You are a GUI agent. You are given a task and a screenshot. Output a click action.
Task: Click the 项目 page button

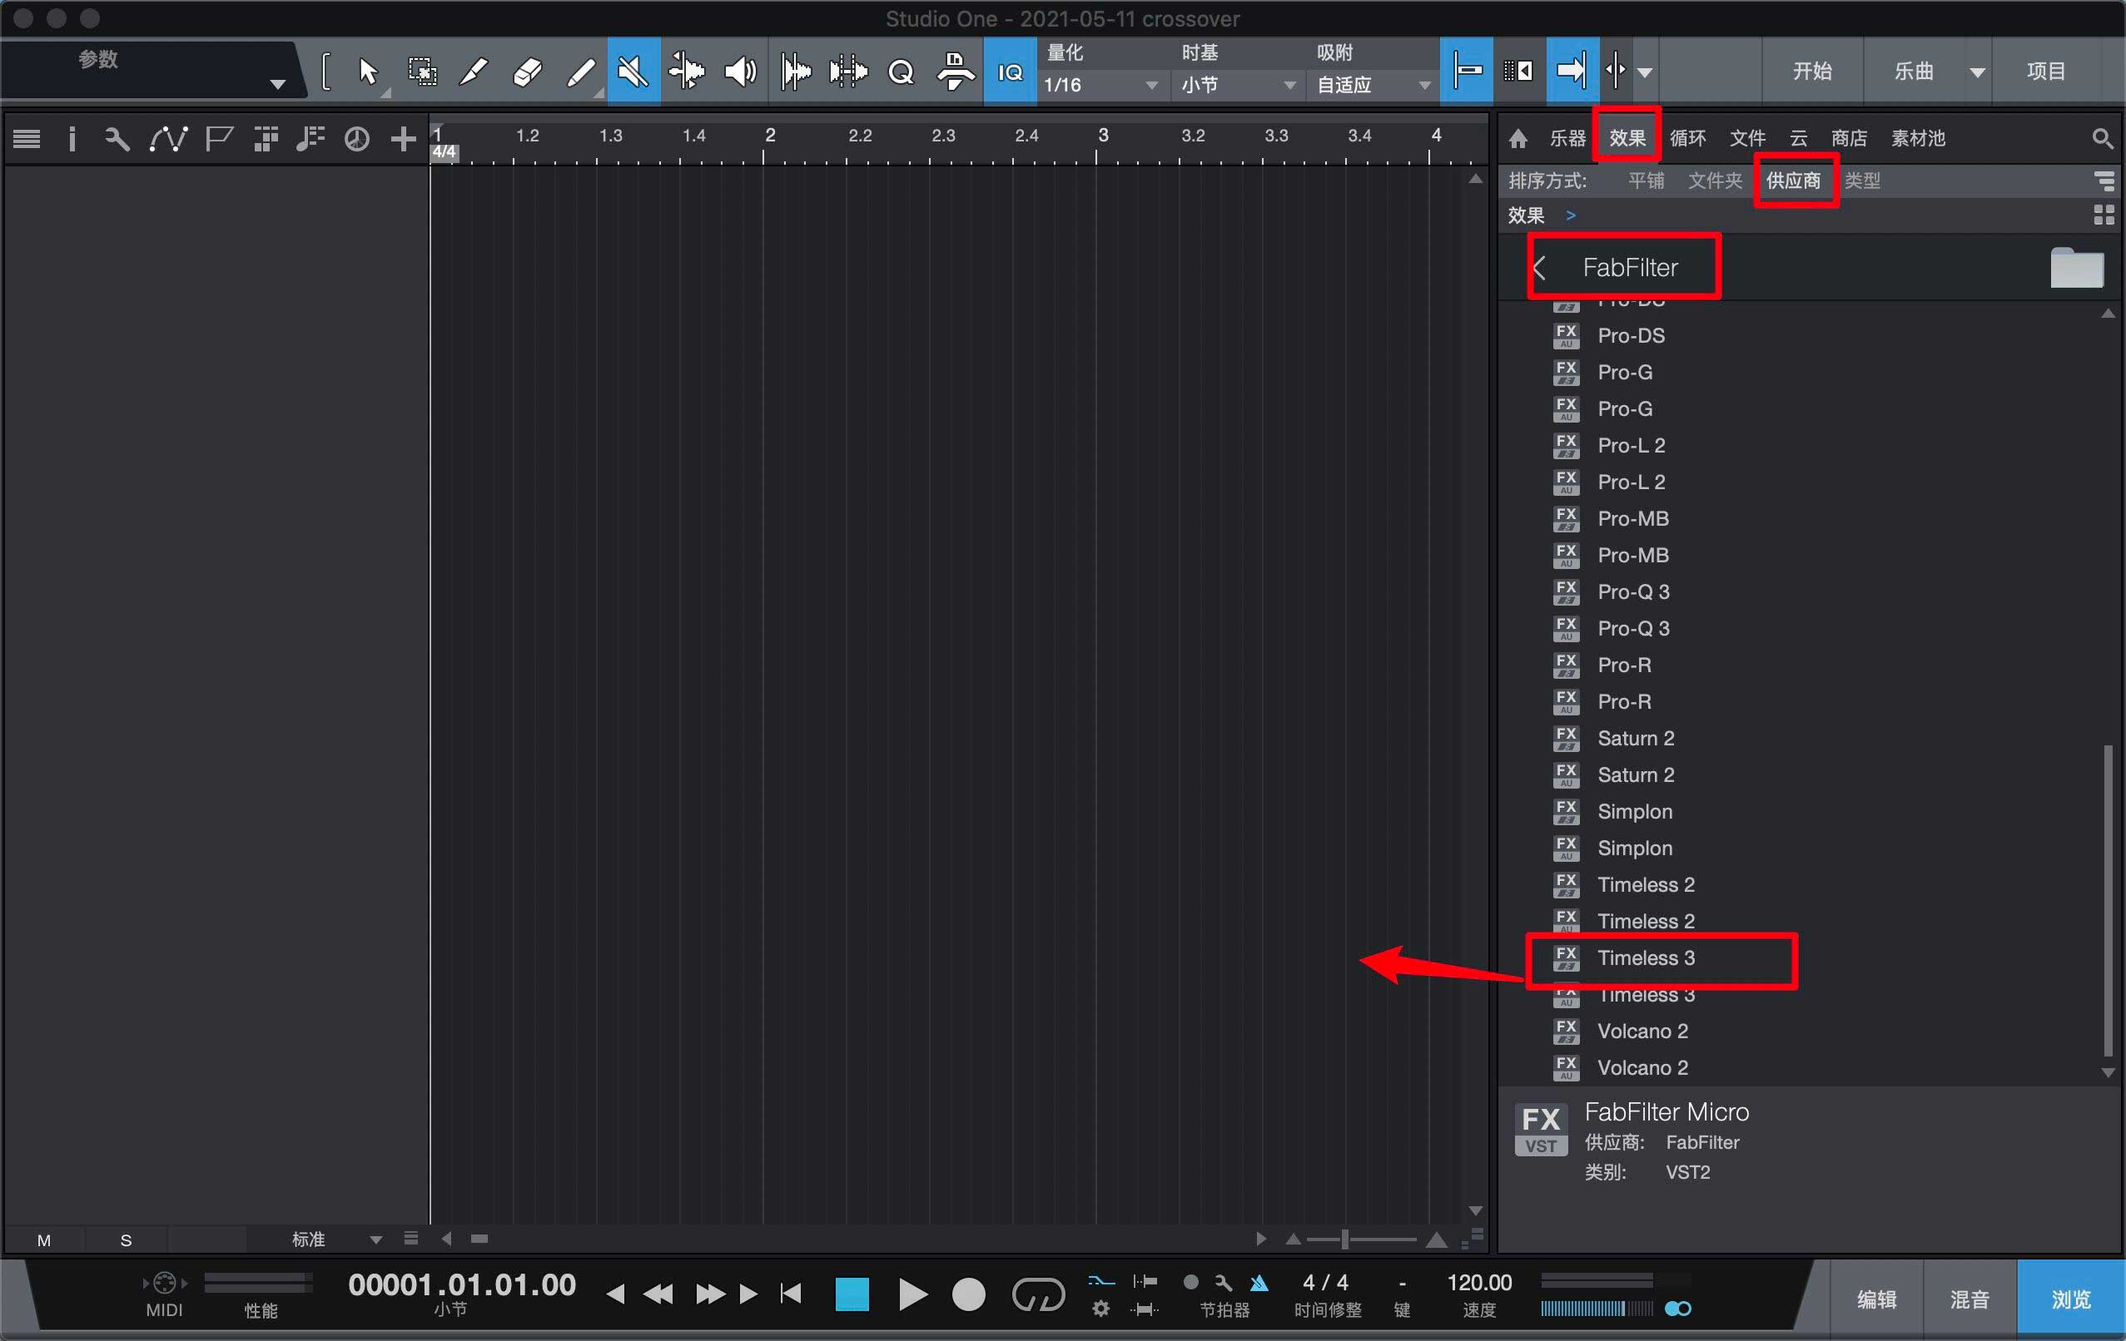point(2045,71)
